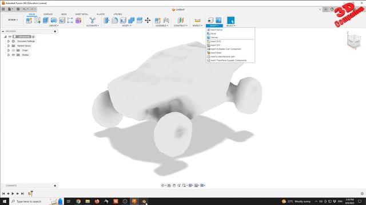Toggle visibility eye of Origin folder

(x=13, y=50)
